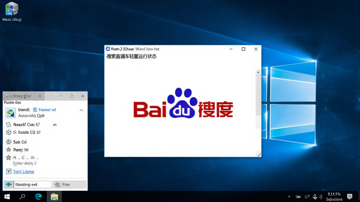Click the star icon beside 'H _ C _ W _'
360x202 pixels.
pos(8,157)
